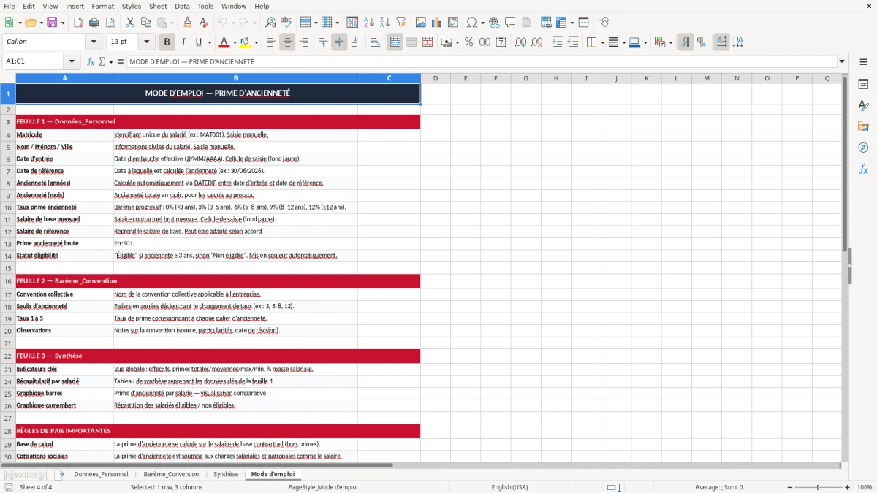The height and width of the screenshot is (493, 877).
Task: Click the 100% zoom level
Action: click(865, 487)
